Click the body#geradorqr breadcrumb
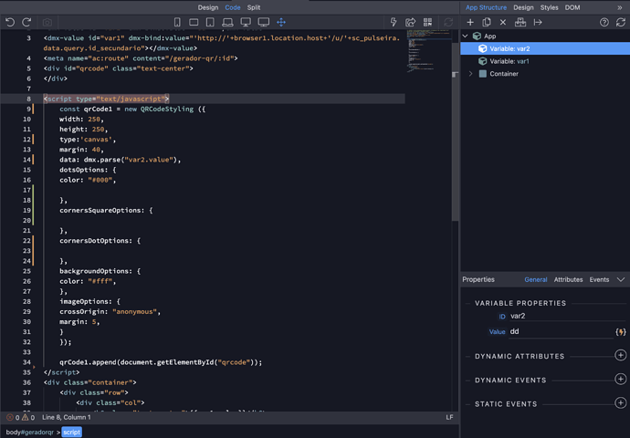Image resolution: width=630 pixels, height=438 pixels. click(30, 433)
